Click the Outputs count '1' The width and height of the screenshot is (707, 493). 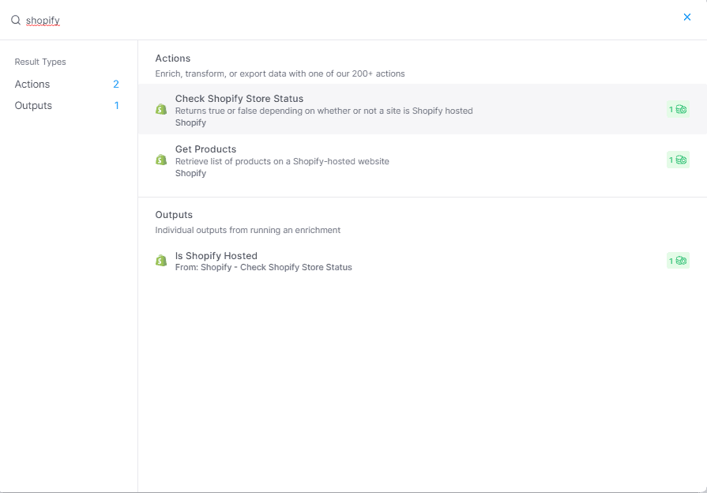(x=116, y=106)
